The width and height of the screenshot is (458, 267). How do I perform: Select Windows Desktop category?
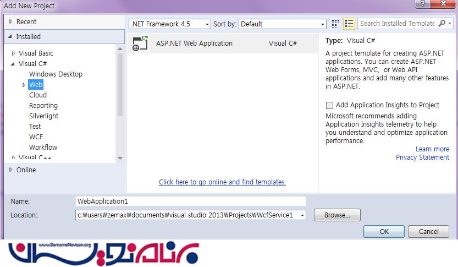56,74
